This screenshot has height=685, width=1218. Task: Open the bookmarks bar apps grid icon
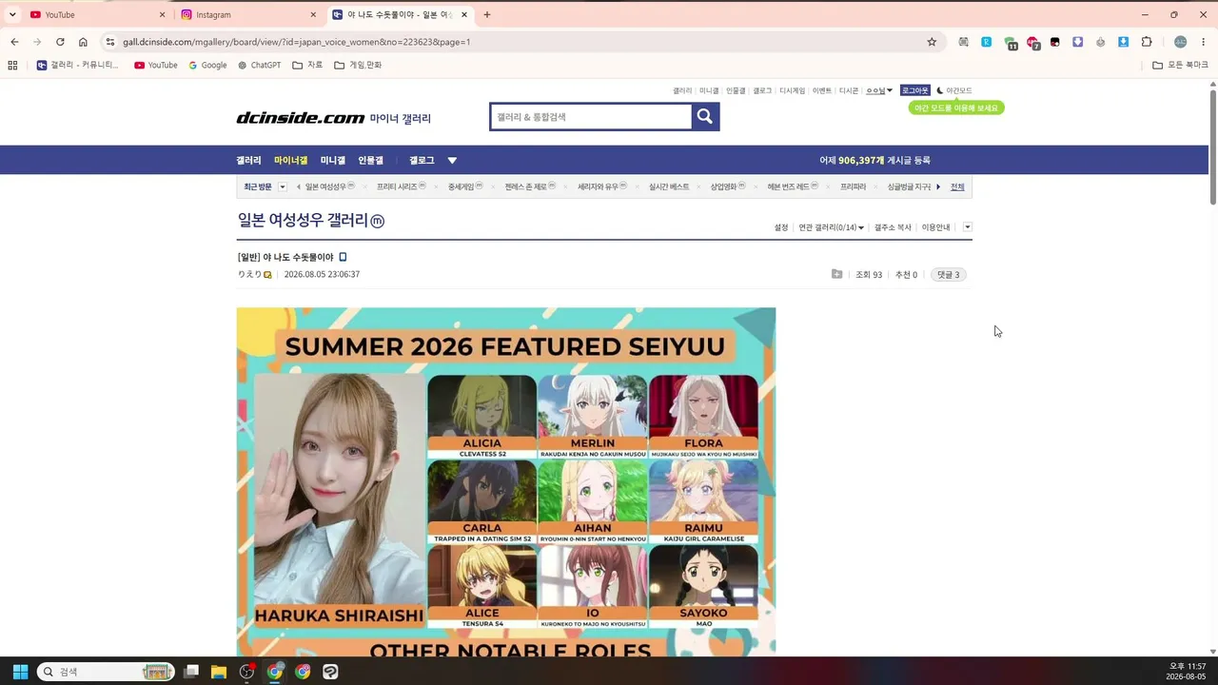[x=12, y=65]
